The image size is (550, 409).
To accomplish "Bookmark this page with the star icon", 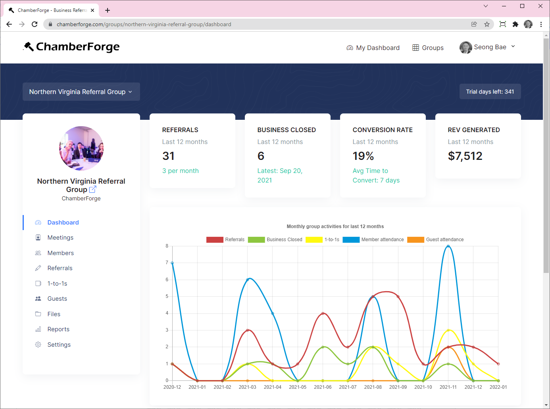I will [487, 24].
